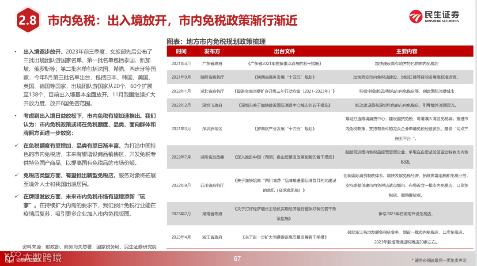Select the 浙江省政府 cell
This screenshot has width=477, height=266.
212,237
